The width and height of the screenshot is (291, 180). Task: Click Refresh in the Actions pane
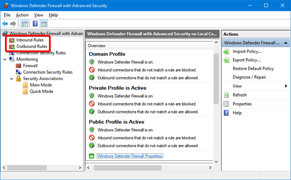point(240,95)
